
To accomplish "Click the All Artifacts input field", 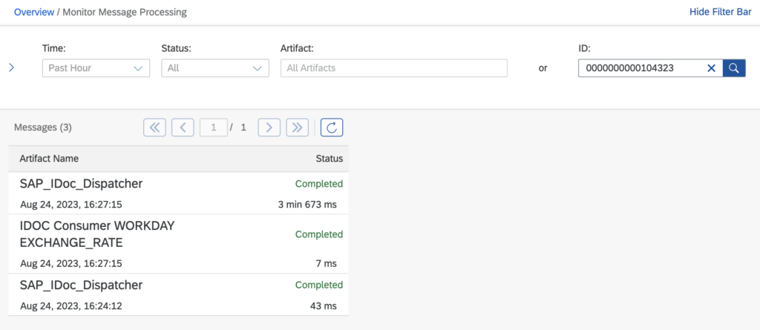I will pyautogui.click(x=394, y=68).
